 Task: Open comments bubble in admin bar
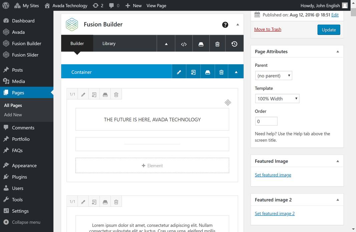(x=114, y=5)
